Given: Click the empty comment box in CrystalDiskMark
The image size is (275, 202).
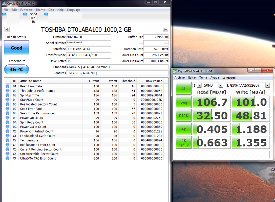Looking at the screenshot, I should pos(223,154).
